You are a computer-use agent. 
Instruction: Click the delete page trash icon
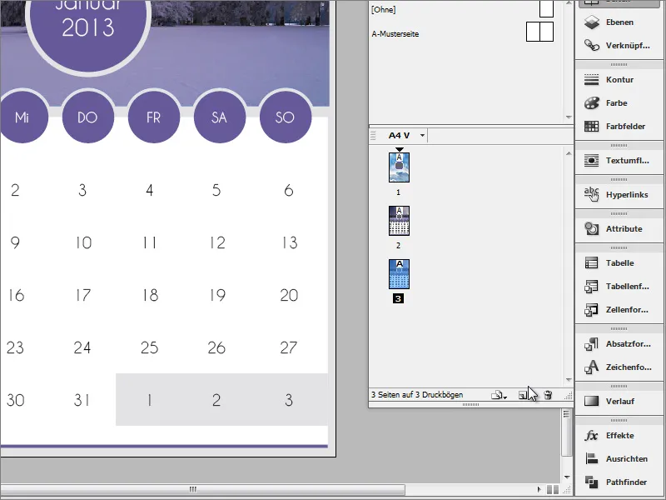[x=548, y=395]
